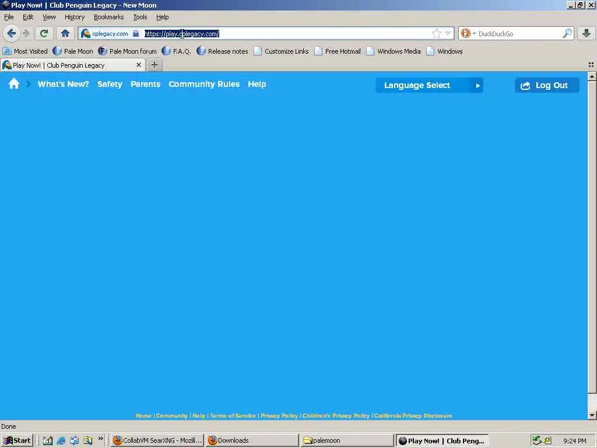597x448 pixels.
Task: Click the scrollbar down arrow
Action: tap(592, 415)
